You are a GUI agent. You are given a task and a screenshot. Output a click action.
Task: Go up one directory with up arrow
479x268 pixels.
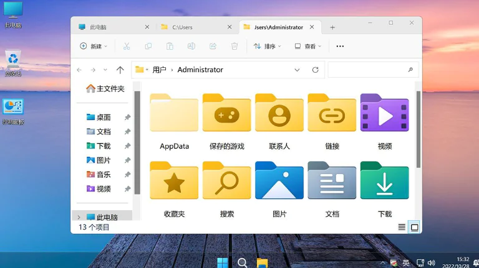point(120,70)
